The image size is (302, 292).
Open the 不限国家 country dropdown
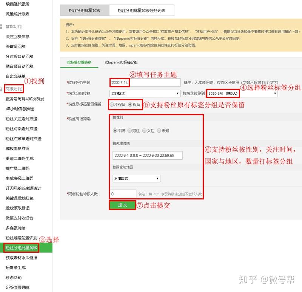click(136, 178)
